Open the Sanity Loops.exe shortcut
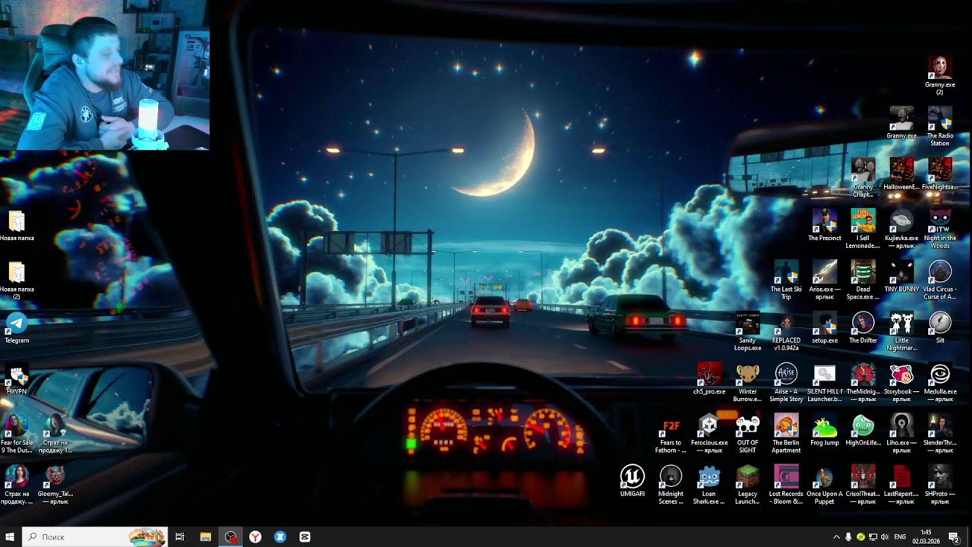The width and height of the screenshot is (972, 547). click(747, 331)
